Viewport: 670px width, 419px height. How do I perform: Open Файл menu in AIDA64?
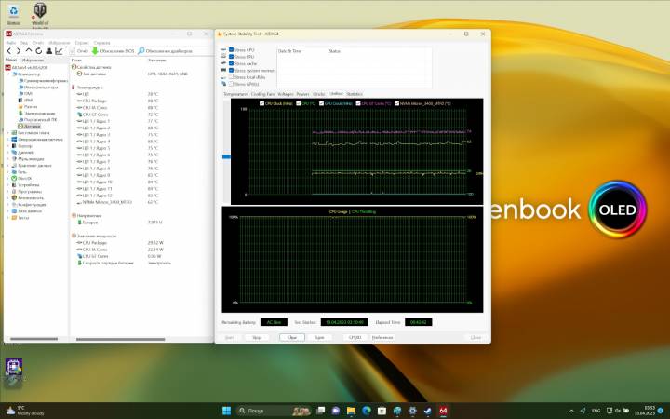(x=11, y=43)
